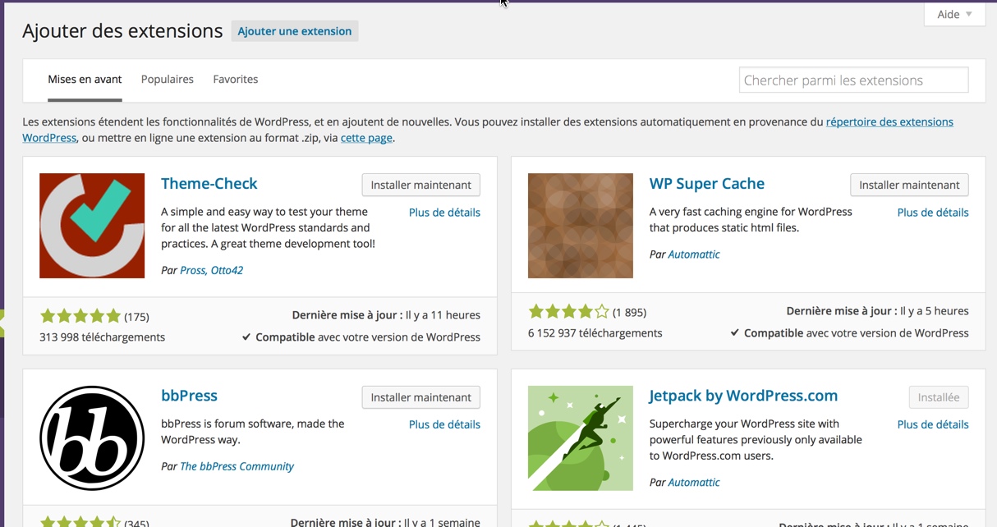997x527 pixels.
Task: Open the Jetpack by WordPress.com title link
Action: [x=744, y=396]
